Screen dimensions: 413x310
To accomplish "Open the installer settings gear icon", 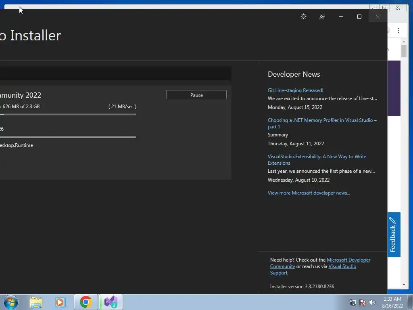I will coord(303,16).
